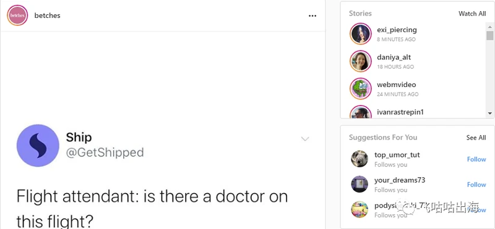
Task: Open the three-dot post options menu
Action: tap(312, 16)
